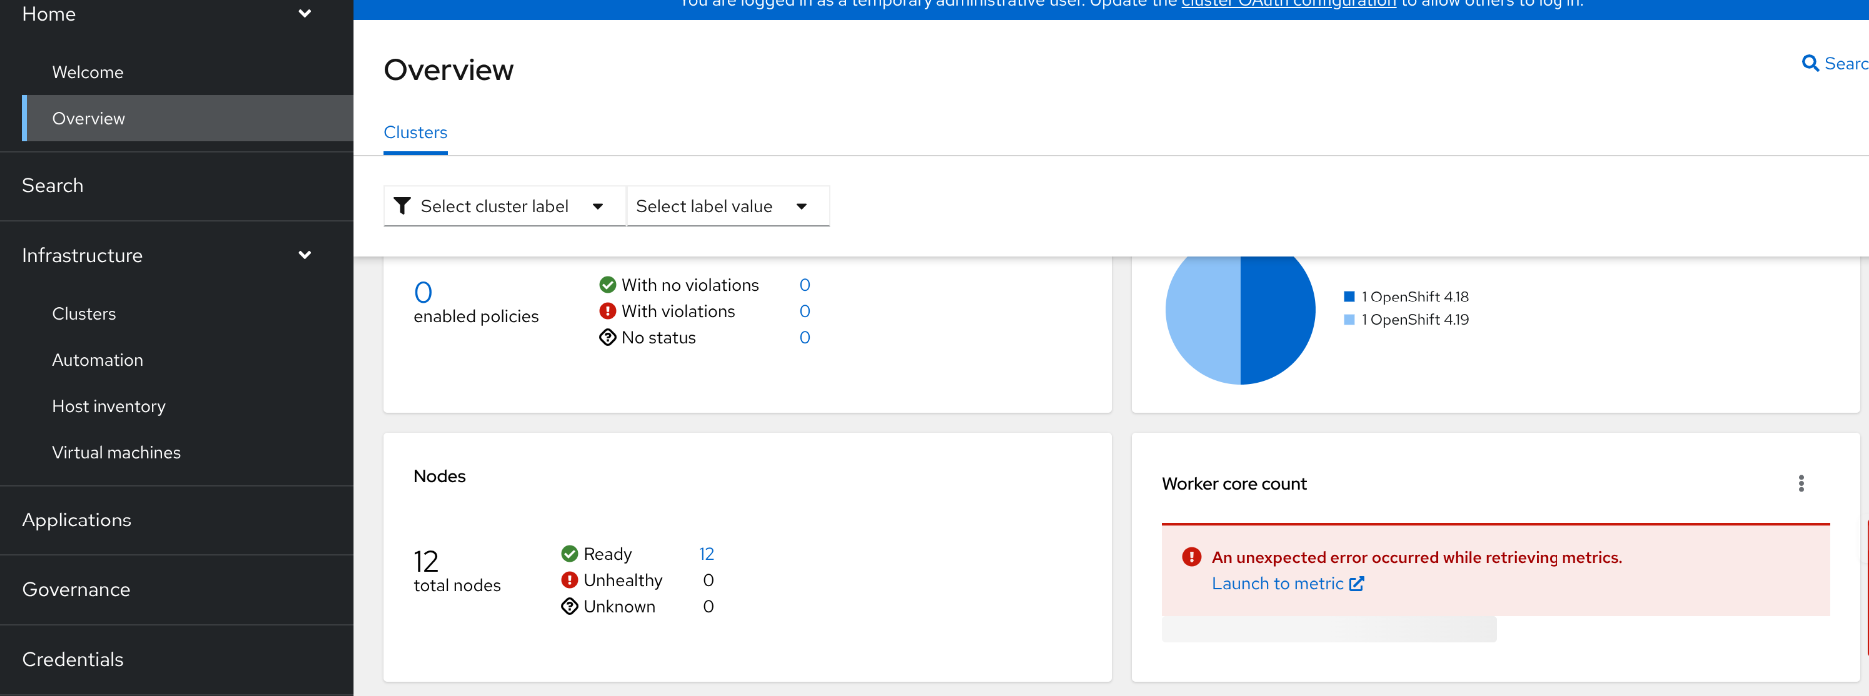Open the 12 Ready nodes link
The image size is (1869, 696).
pyautogui.click(x=706, y=554)
